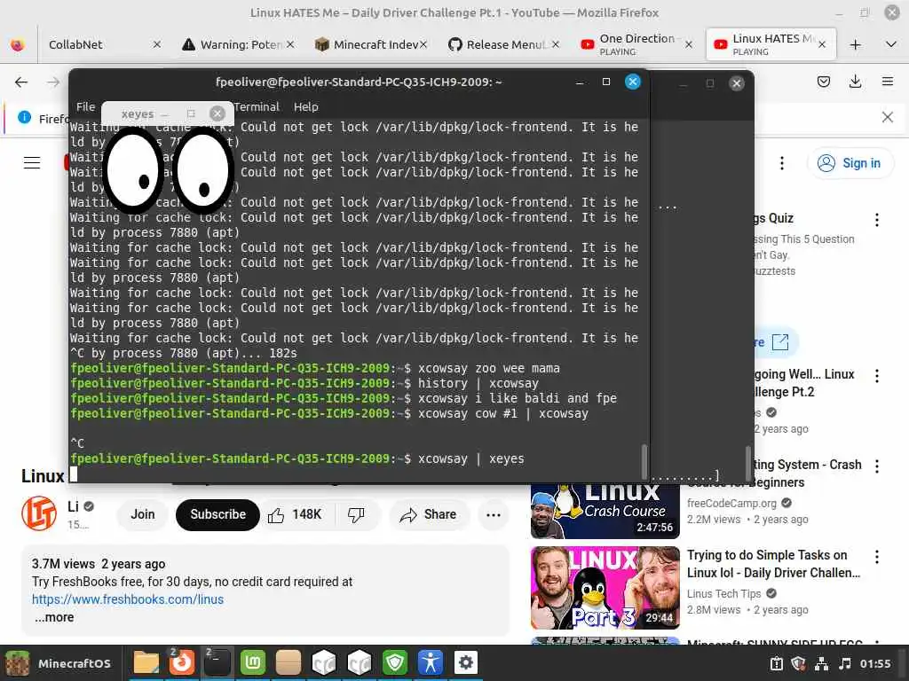Click the YouTube Sign in button
The height and width of the screenshot is (681, 909).
(x=850, y=163)
